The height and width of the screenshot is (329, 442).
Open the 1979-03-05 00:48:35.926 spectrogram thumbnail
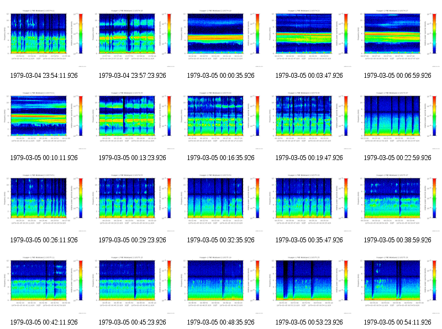point(220,284)
